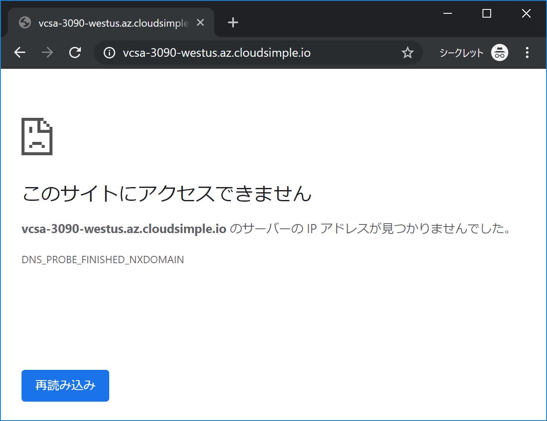547x421 pixels.
Task: Close the vcsa-3090-westus tab
Action: 200,22
